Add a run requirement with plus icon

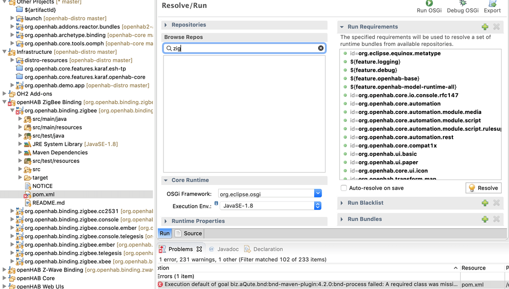(x=485, y=27)
